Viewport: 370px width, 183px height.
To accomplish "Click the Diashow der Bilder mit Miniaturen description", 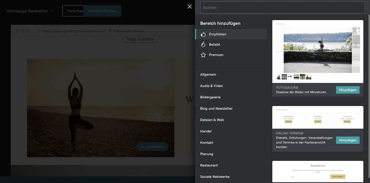I will [x=301, y=92].
